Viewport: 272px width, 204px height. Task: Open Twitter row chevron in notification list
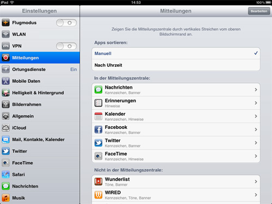point(256,143)
